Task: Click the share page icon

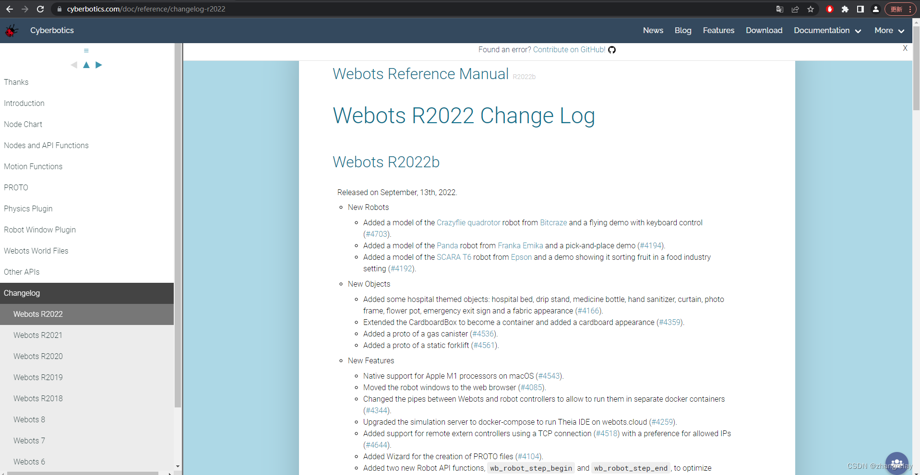Action: tap(795, 9)
